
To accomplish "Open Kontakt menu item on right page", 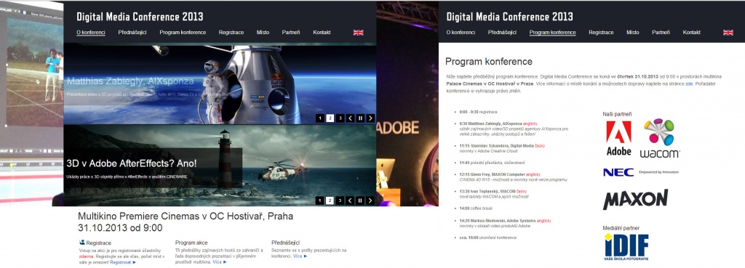I will (691, 32).
